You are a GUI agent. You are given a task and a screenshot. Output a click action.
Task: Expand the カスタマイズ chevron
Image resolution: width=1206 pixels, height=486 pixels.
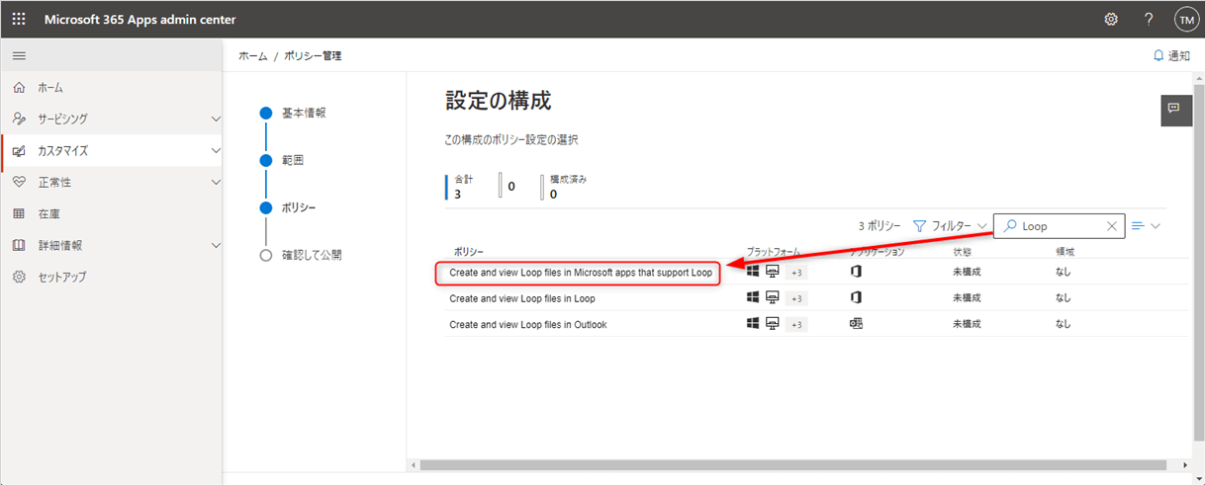tap(216, 151)
